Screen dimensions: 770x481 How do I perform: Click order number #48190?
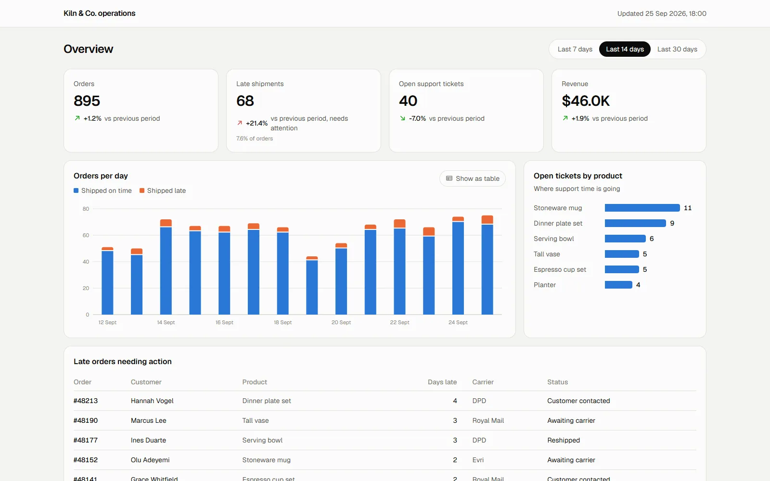86,420
